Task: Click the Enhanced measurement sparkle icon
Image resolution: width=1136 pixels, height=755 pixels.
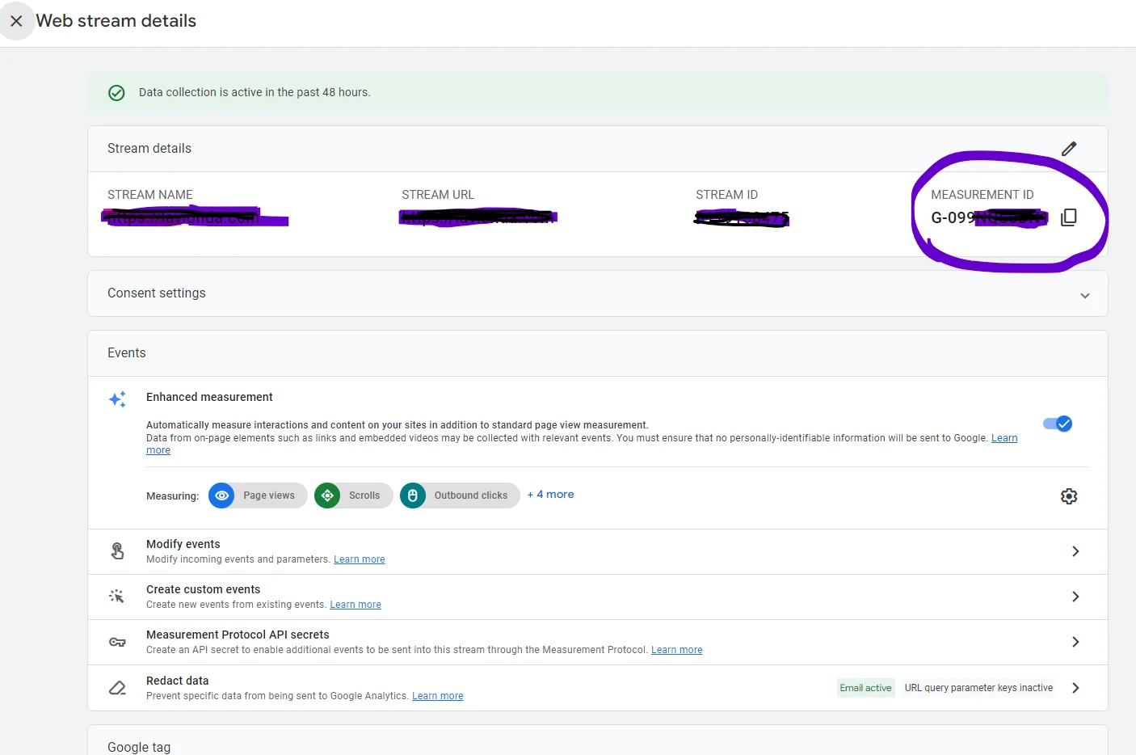Action: pos(118,399)
